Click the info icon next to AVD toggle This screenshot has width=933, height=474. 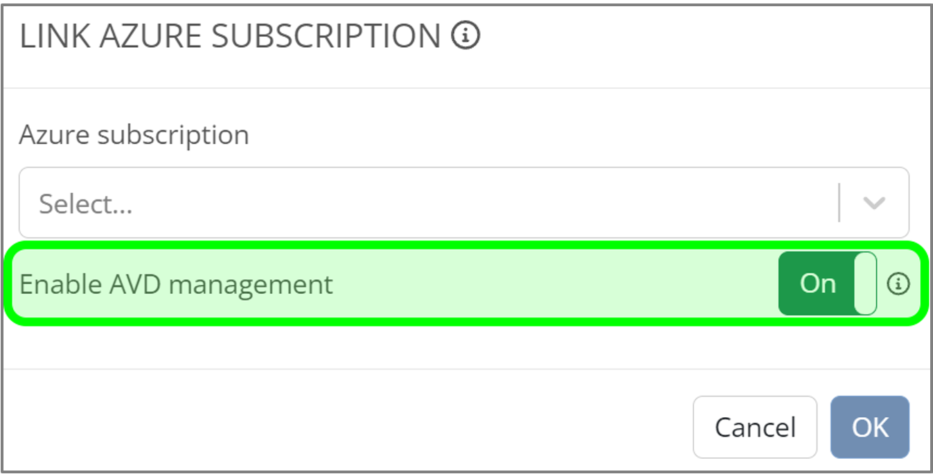pos(898,283)
